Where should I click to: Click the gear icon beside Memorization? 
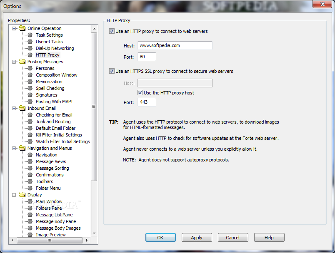[x=30, y=82]
